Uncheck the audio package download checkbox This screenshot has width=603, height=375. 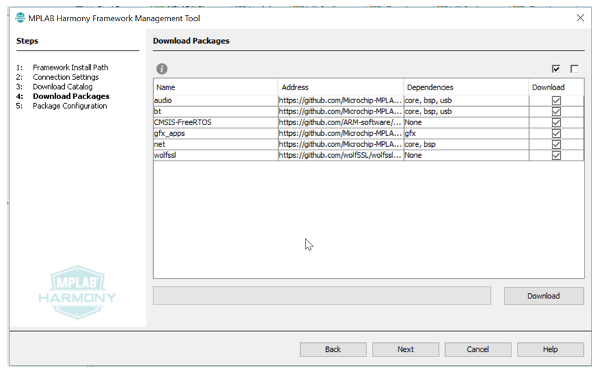click(x=556, y=100)
